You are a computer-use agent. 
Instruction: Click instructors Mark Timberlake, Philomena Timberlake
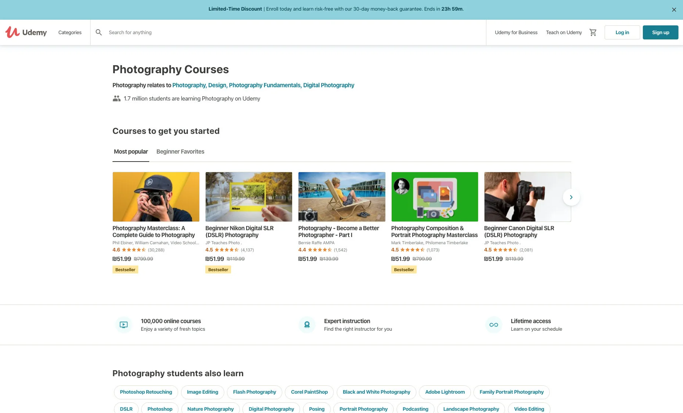point(430,243)
